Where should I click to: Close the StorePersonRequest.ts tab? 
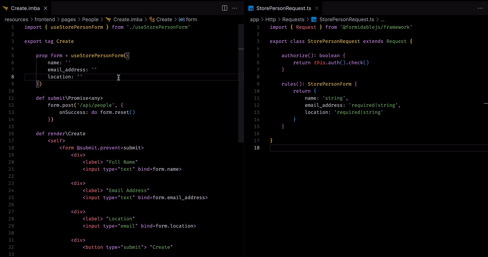click(316, 8)
